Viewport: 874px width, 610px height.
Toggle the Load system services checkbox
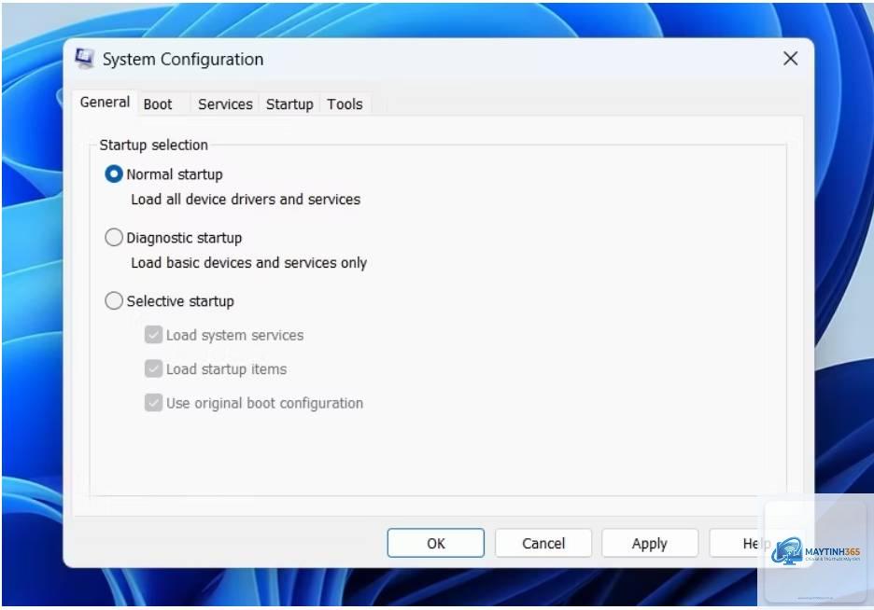click(153, 335)
